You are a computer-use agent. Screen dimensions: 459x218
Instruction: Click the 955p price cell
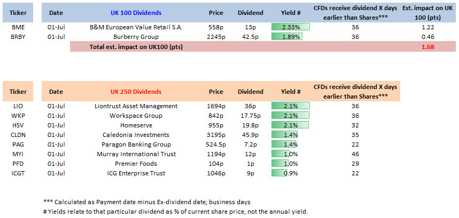click(216, 125)
